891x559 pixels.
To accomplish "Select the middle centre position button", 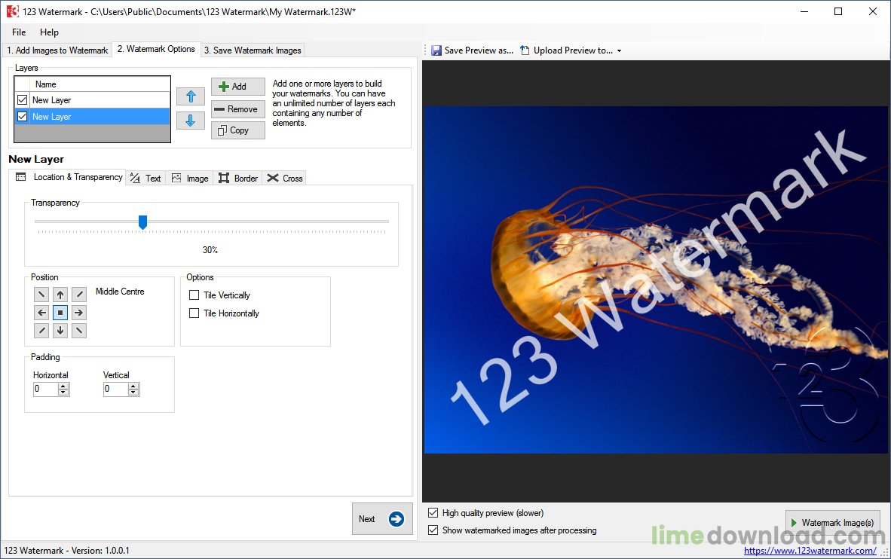I will (x=60, y=313).
